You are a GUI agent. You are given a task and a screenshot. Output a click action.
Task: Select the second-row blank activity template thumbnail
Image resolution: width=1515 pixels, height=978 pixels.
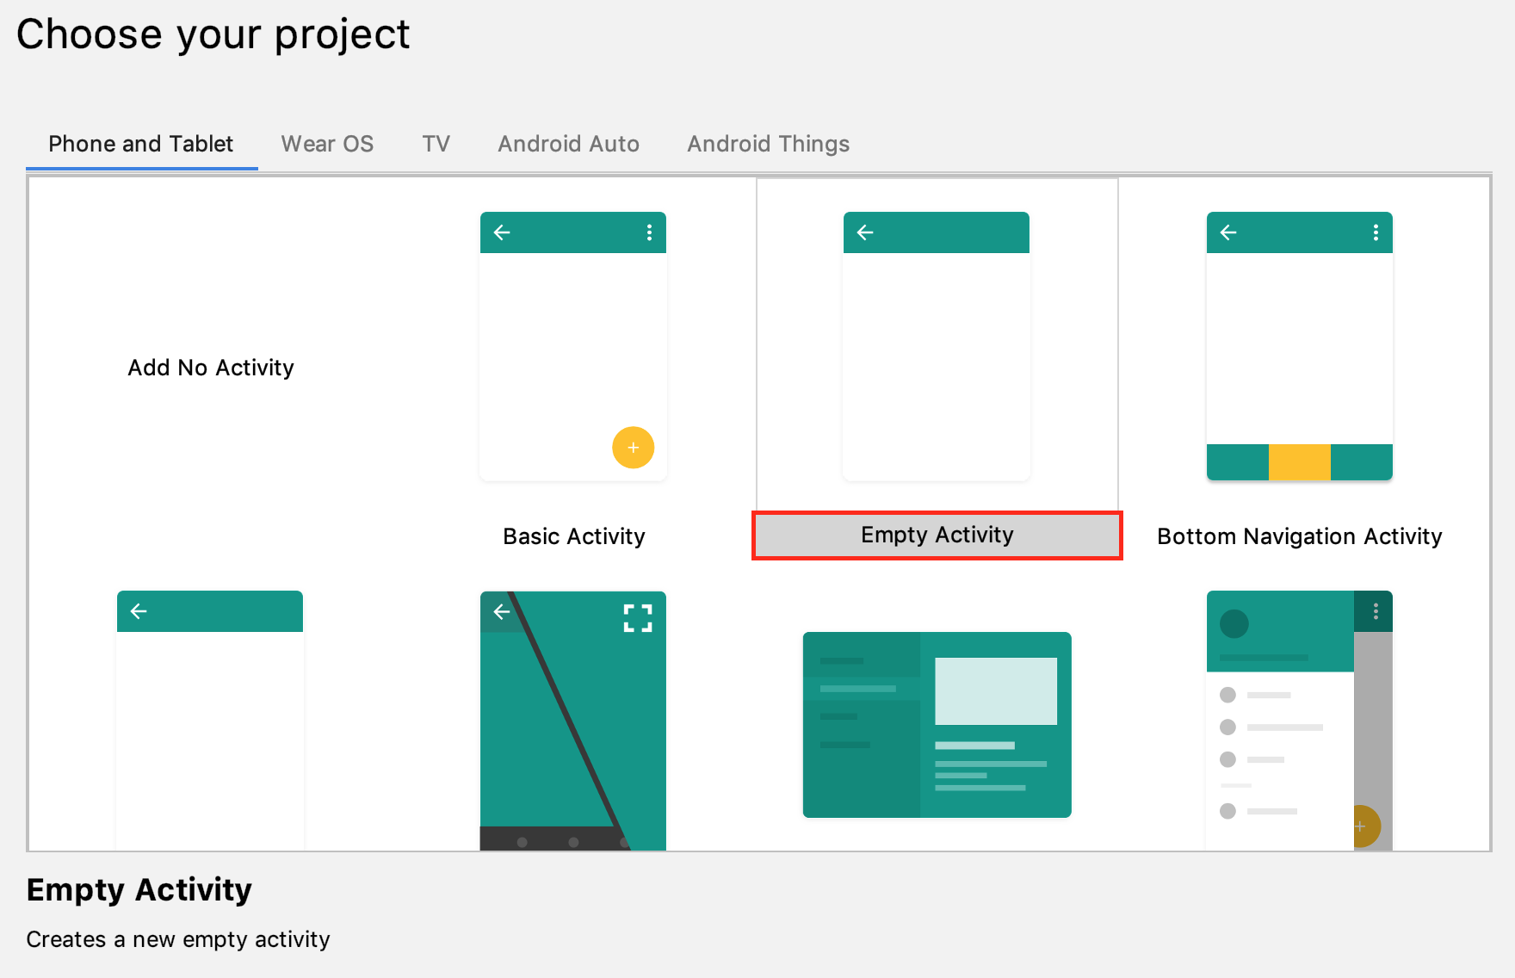[x=210, y=721]
